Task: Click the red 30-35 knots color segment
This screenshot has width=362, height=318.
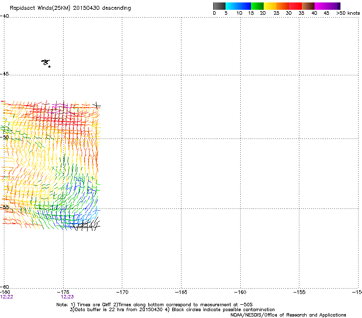Action: tap(295, 6)
